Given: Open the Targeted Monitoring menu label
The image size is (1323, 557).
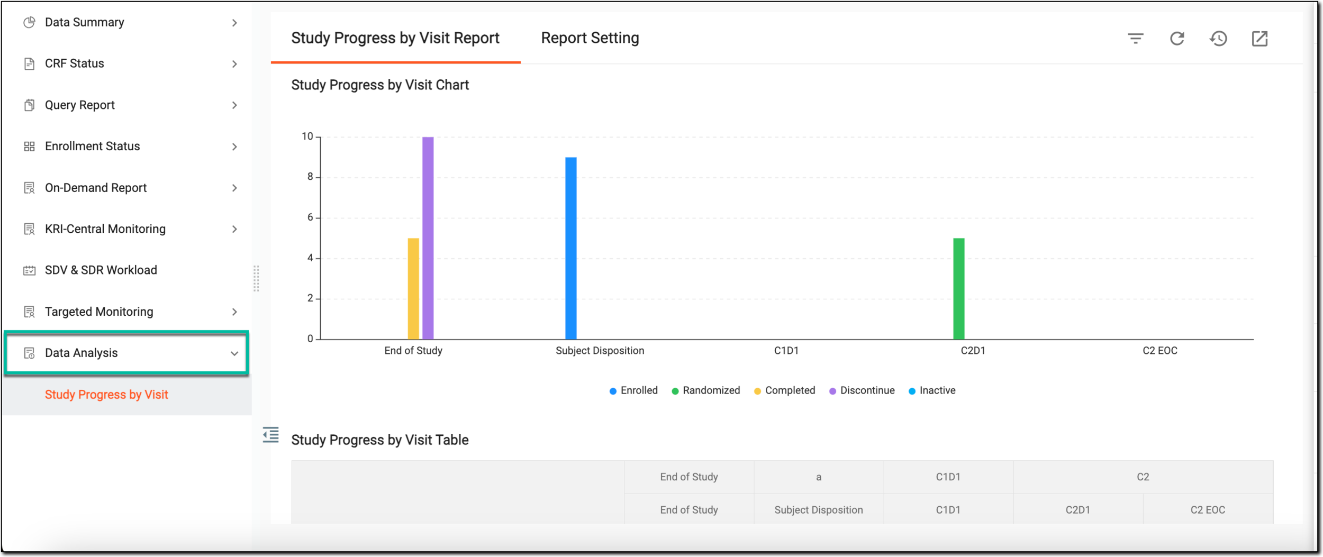Looking at the screenshot, I should [x=99, y=312].
